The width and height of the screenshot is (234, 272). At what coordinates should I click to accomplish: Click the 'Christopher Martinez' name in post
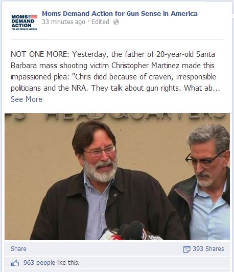146,66
